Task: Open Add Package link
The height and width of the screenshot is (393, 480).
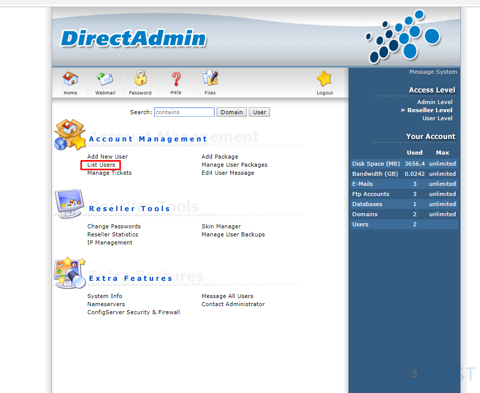Action: 220,157
